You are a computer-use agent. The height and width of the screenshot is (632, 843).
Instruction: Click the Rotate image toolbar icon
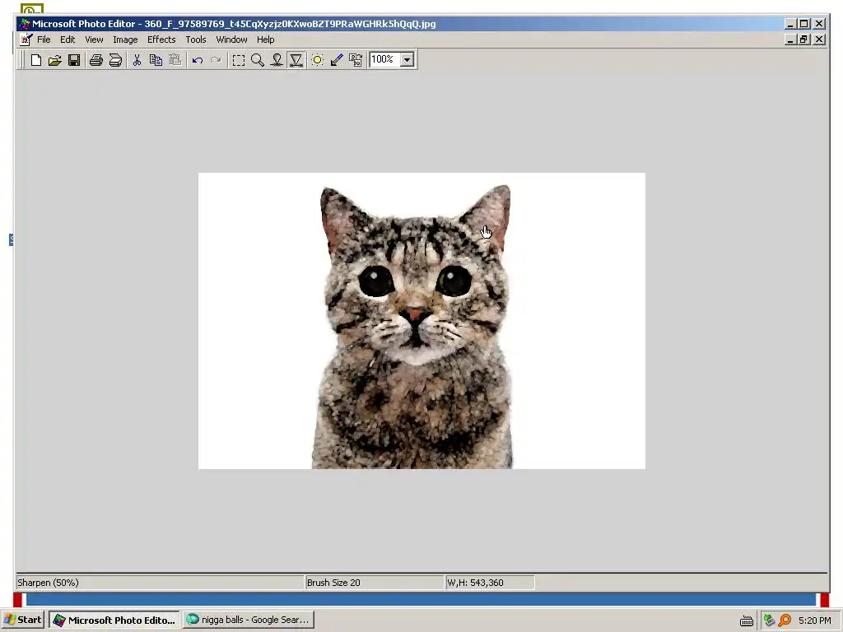pos(356,60)
